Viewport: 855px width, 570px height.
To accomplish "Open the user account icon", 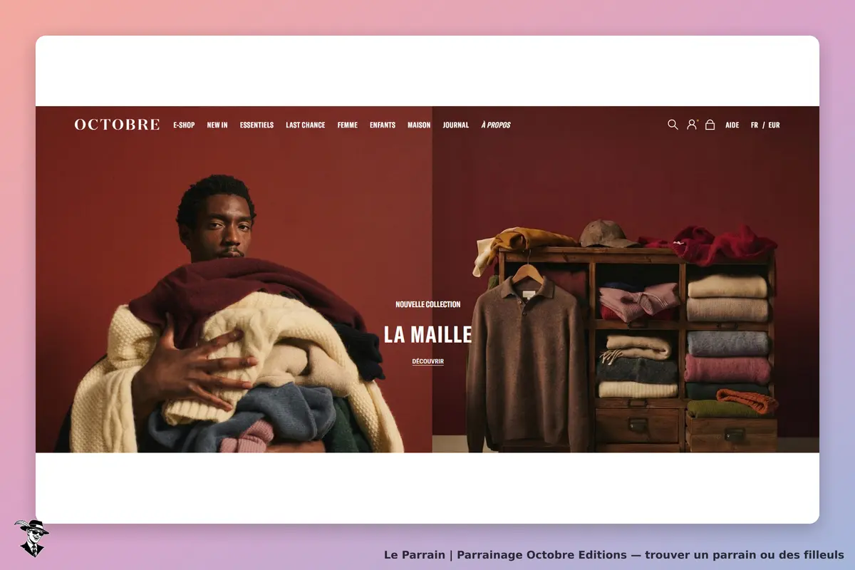I will click(692, 125).
